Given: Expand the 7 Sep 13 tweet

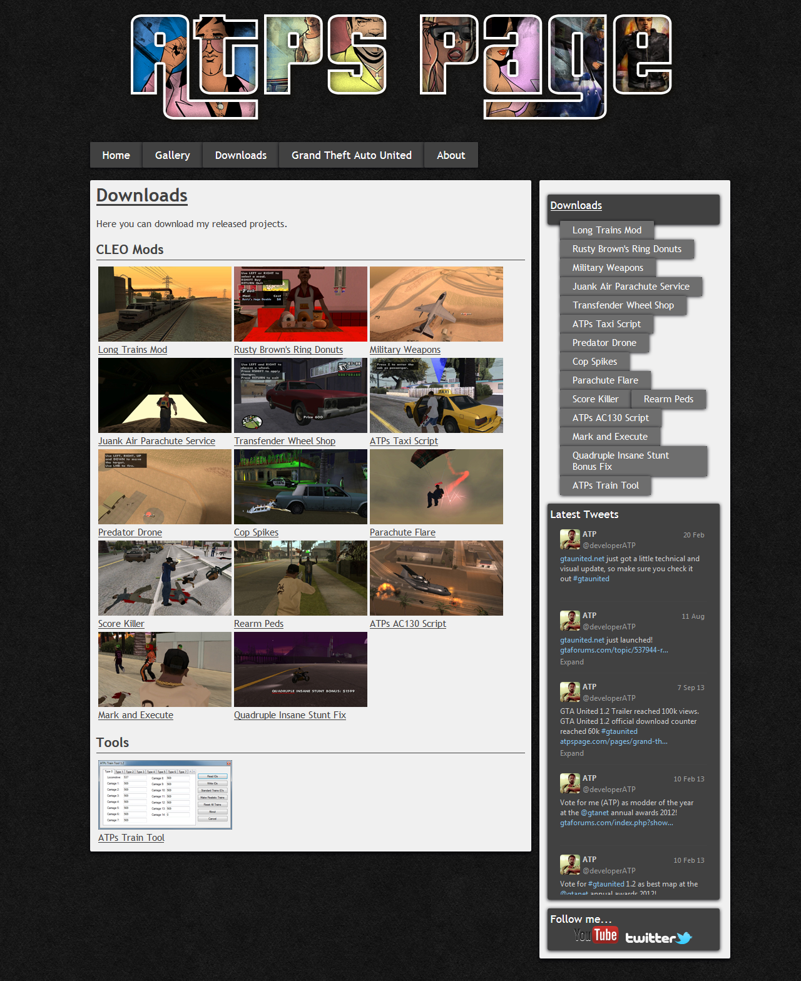Looking at the screenshot, I should click(572, 753).
